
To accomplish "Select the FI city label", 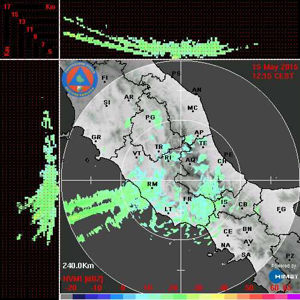I will point(105,77).
